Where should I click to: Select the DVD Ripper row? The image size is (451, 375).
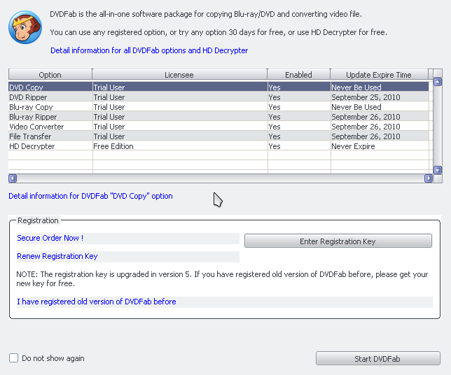tap(218, 97)
